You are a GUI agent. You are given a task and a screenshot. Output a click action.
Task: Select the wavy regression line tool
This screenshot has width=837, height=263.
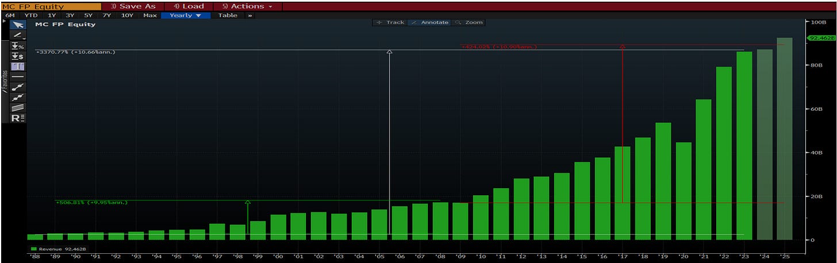click(x=18, y=97)
